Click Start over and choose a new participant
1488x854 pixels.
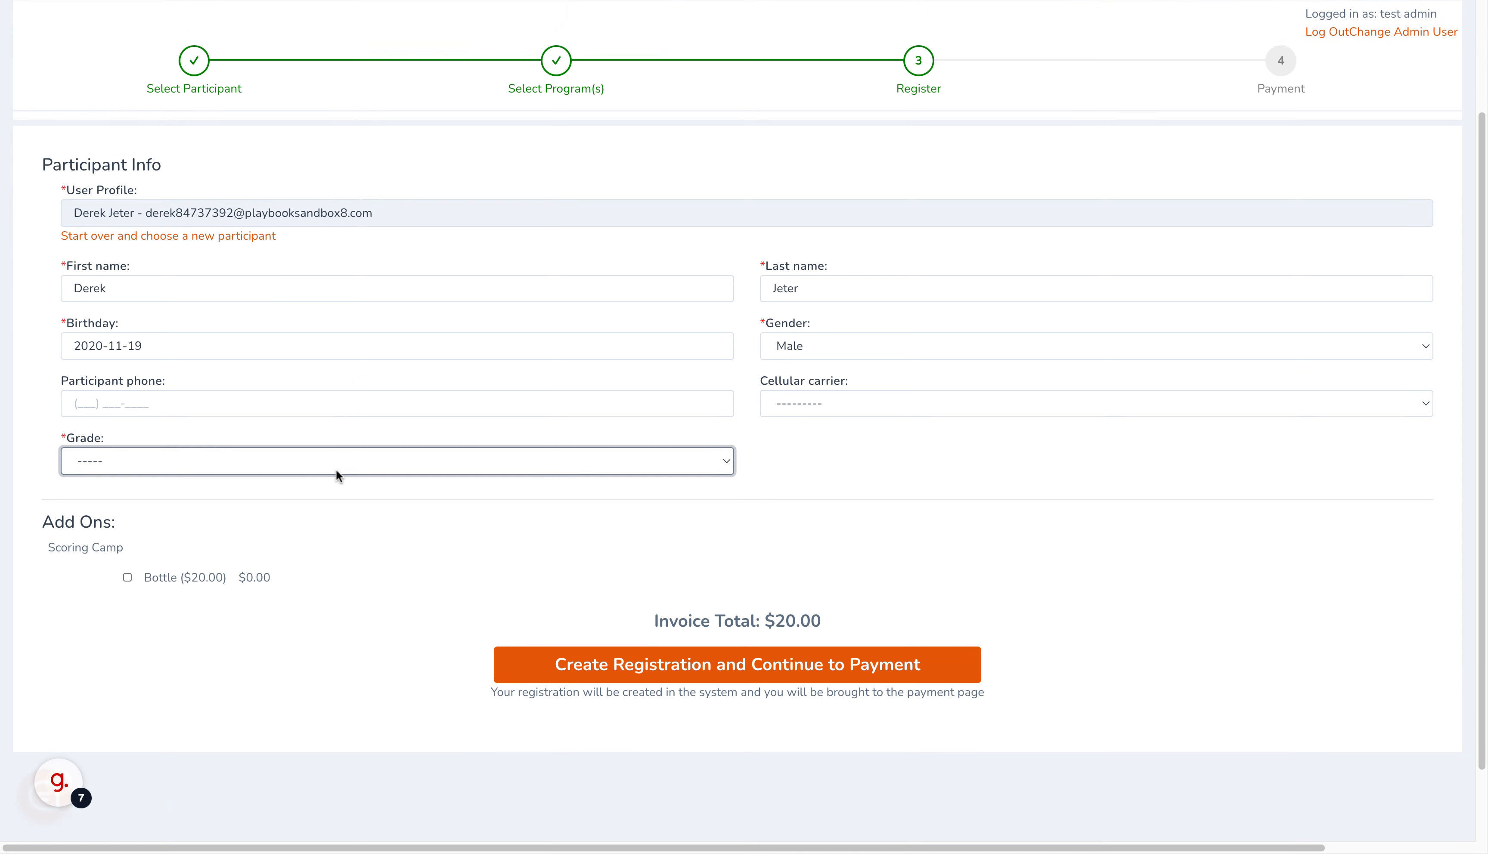167,235
